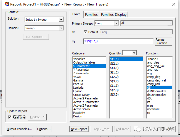Image resolution: width=180 pixels, height=137 pixels.
Task: Select dB20normalize function
Action: click(160, 95)
